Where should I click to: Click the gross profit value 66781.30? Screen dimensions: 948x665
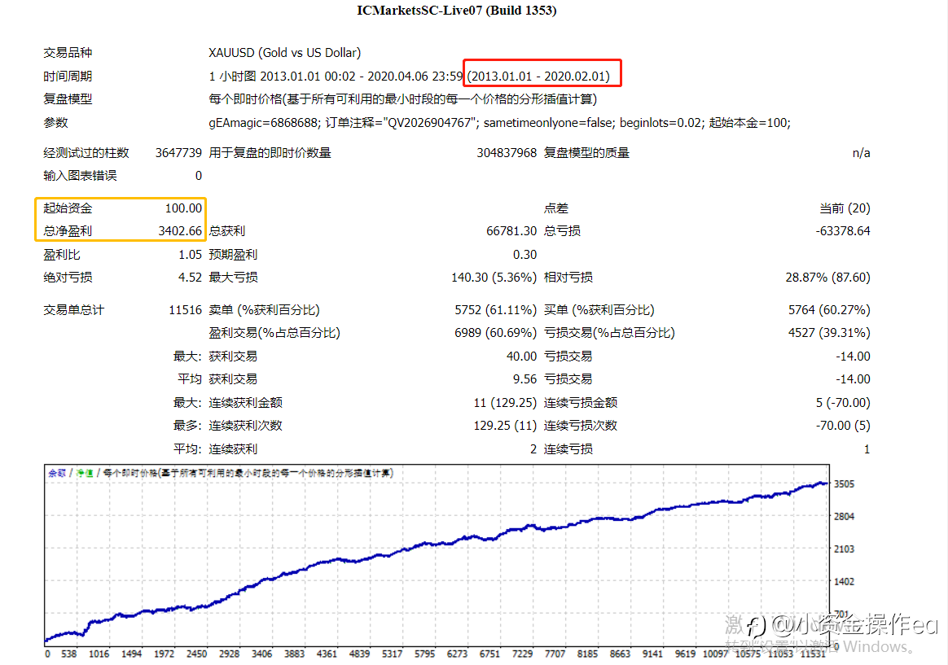(511, 231)
